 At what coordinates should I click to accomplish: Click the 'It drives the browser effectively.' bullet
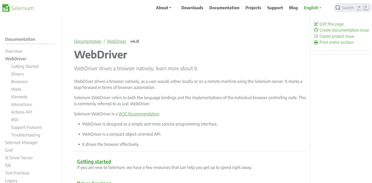click(x=111, y=144)
